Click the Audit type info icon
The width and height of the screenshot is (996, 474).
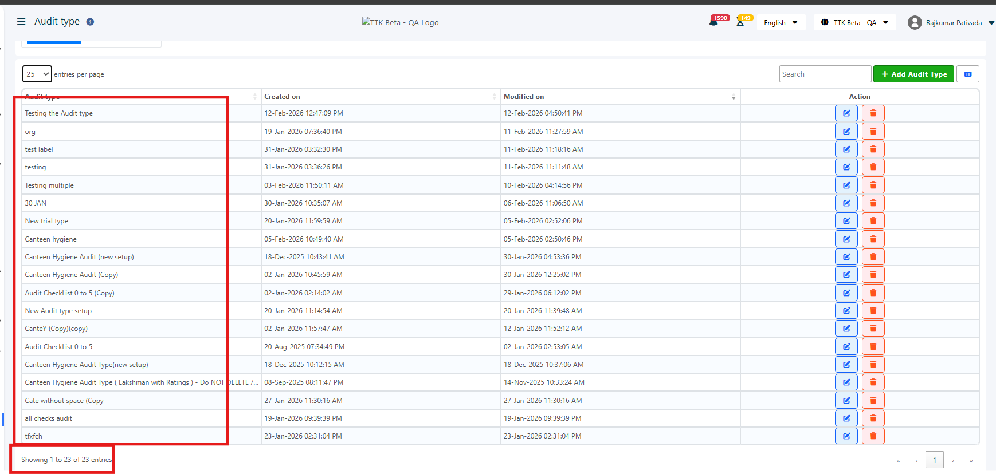pos(90,22)
